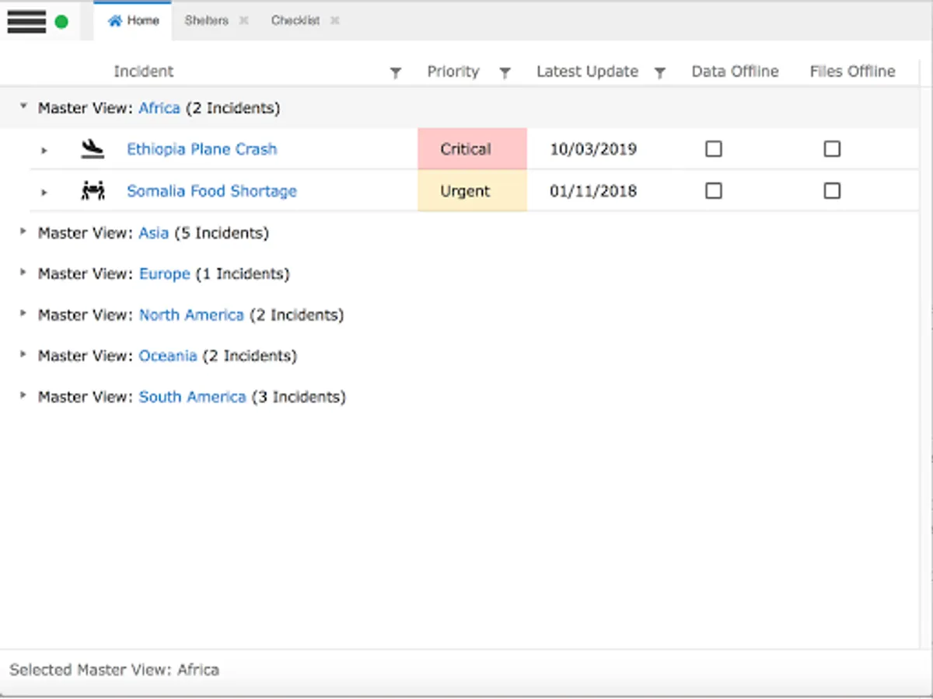Open the Incident column filter
Image resolution: width=933 pixels, height=699 pixels.
(x=395, y=72)
